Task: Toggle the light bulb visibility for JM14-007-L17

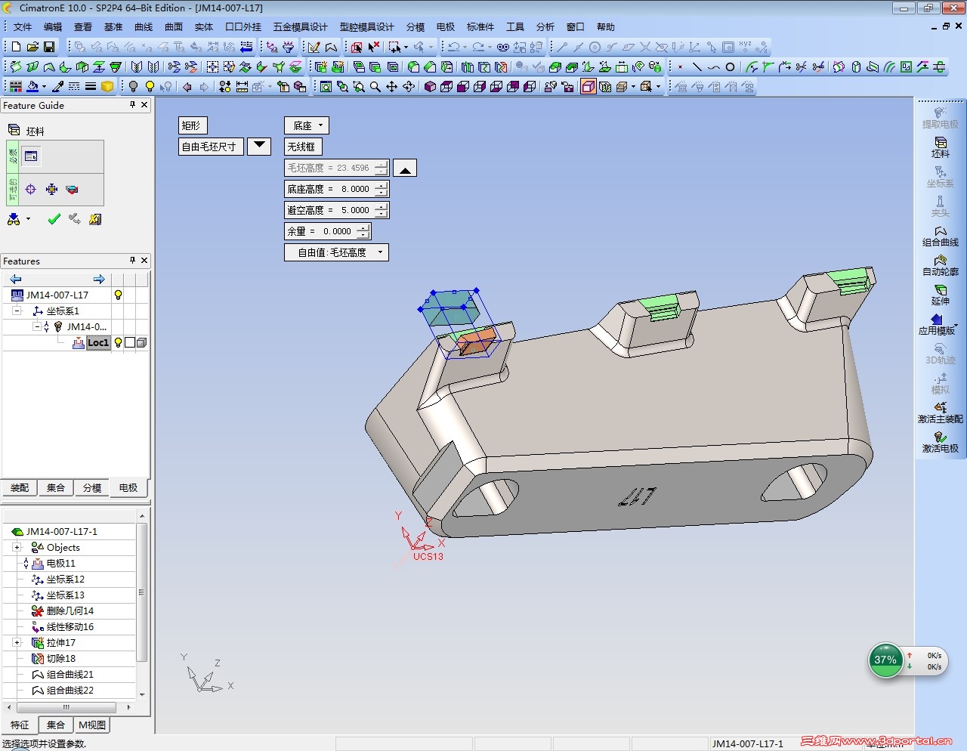Action: coord(118,295)
